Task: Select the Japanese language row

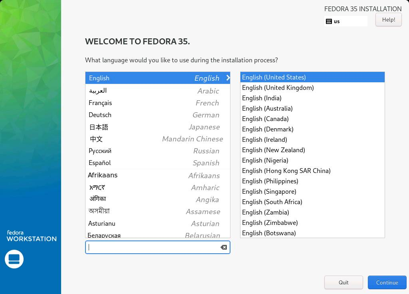Action: click(x=157, y=127)
